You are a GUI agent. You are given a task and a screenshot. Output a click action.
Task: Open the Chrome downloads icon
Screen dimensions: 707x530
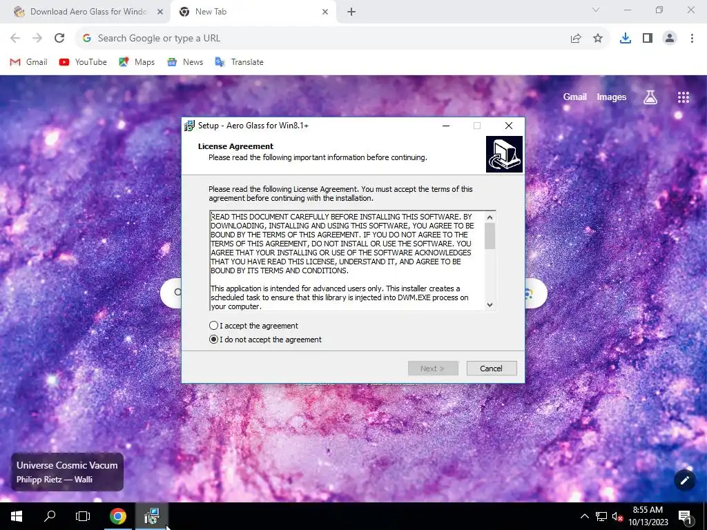[x=626, y=39]
